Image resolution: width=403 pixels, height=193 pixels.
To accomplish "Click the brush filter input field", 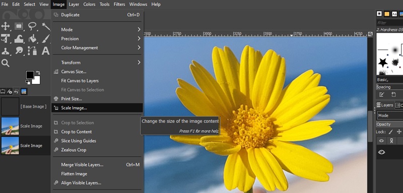I will pyautogui.click(x=389, y=23).
